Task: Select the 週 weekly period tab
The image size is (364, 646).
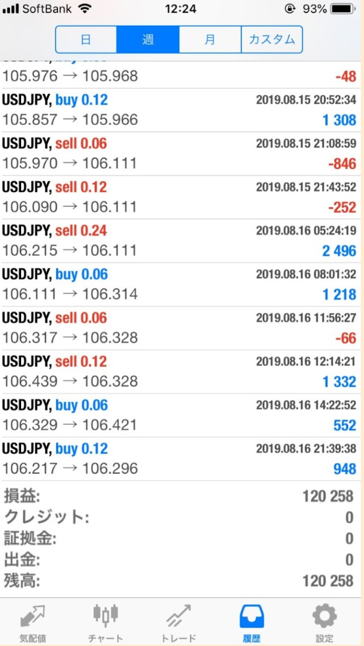Action: point(148,39)
